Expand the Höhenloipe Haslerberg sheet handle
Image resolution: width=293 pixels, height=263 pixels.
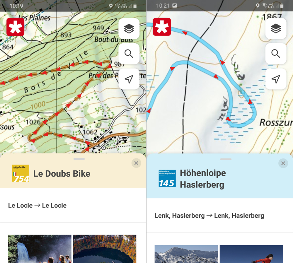226,159
